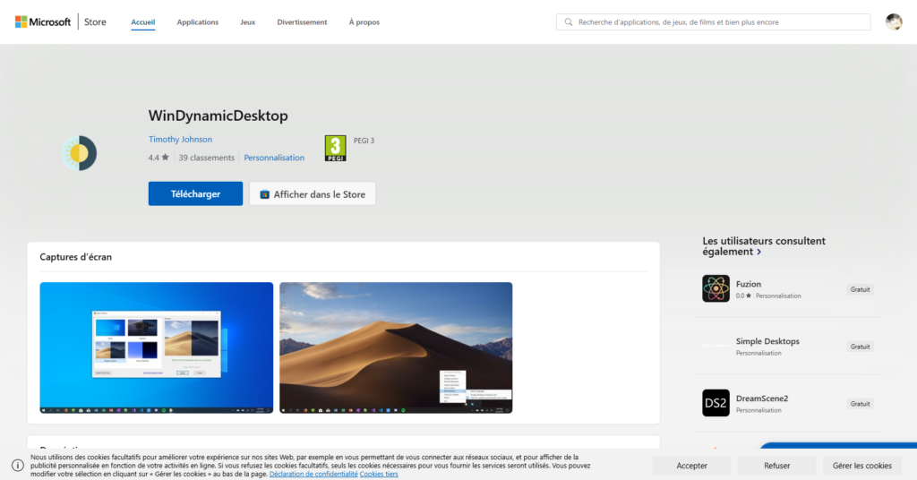The image size is (917, 480).
Task: Click the WinDynamicDesktop title text
Action: pyautogui.click(x=219, y=116)
